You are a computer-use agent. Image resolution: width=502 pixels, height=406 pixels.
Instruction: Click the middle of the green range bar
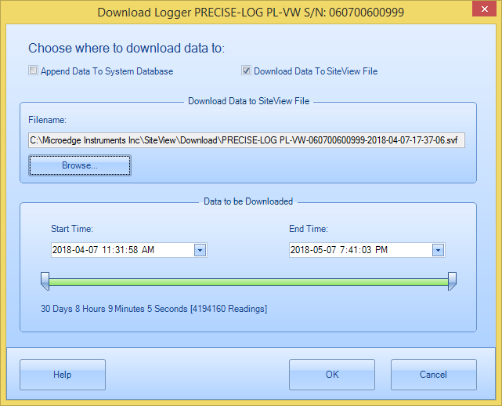pos(248,280)
